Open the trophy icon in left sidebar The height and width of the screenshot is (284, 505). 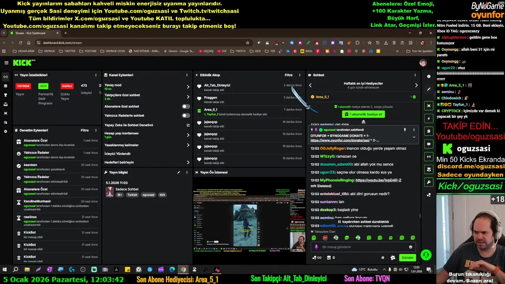pyautogui.click(x=6, y=95)
